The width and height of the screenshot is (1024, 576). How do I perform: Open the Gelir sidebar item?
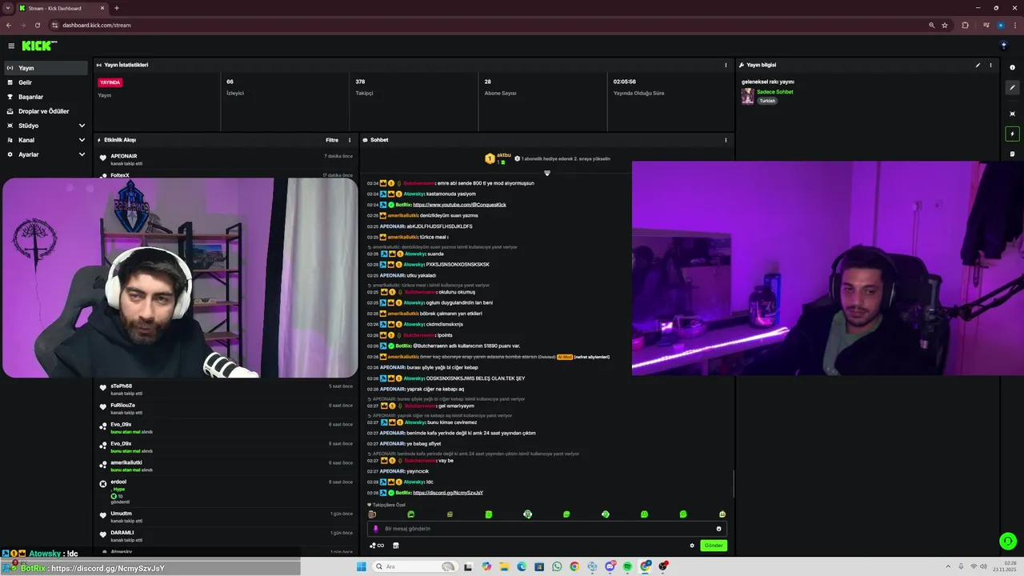click(x=44, y=82)
